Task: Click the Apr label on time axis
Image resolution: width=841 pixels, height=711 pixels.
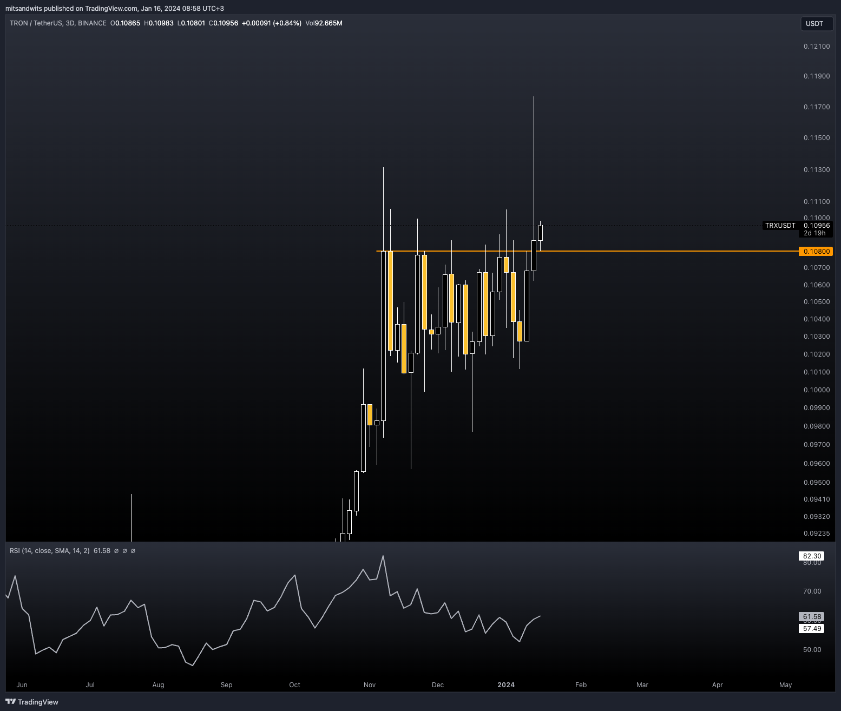Action: click(718, 685)
